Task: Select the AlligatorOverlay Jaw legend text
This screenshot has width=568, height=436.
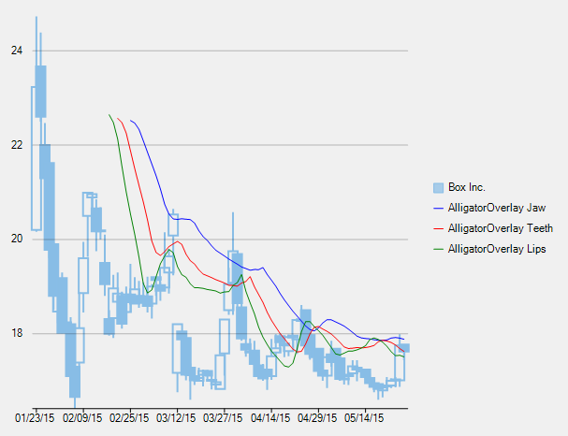Action: coord(497,208)
